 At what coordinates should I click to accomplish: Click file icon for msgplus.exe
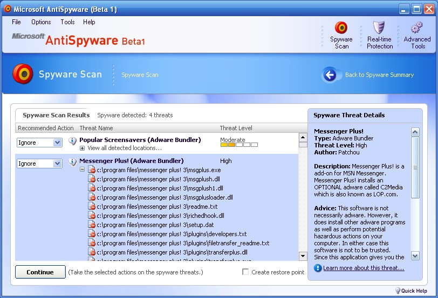coord(92,169)
